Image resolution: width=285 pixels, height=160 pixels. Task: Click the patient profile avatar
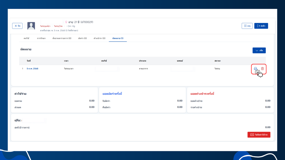coord(31,26)
